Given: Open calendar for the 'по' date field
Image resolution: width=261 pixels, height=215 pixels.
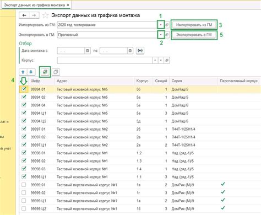Looking at the screenshot, I should pos(130,51).
